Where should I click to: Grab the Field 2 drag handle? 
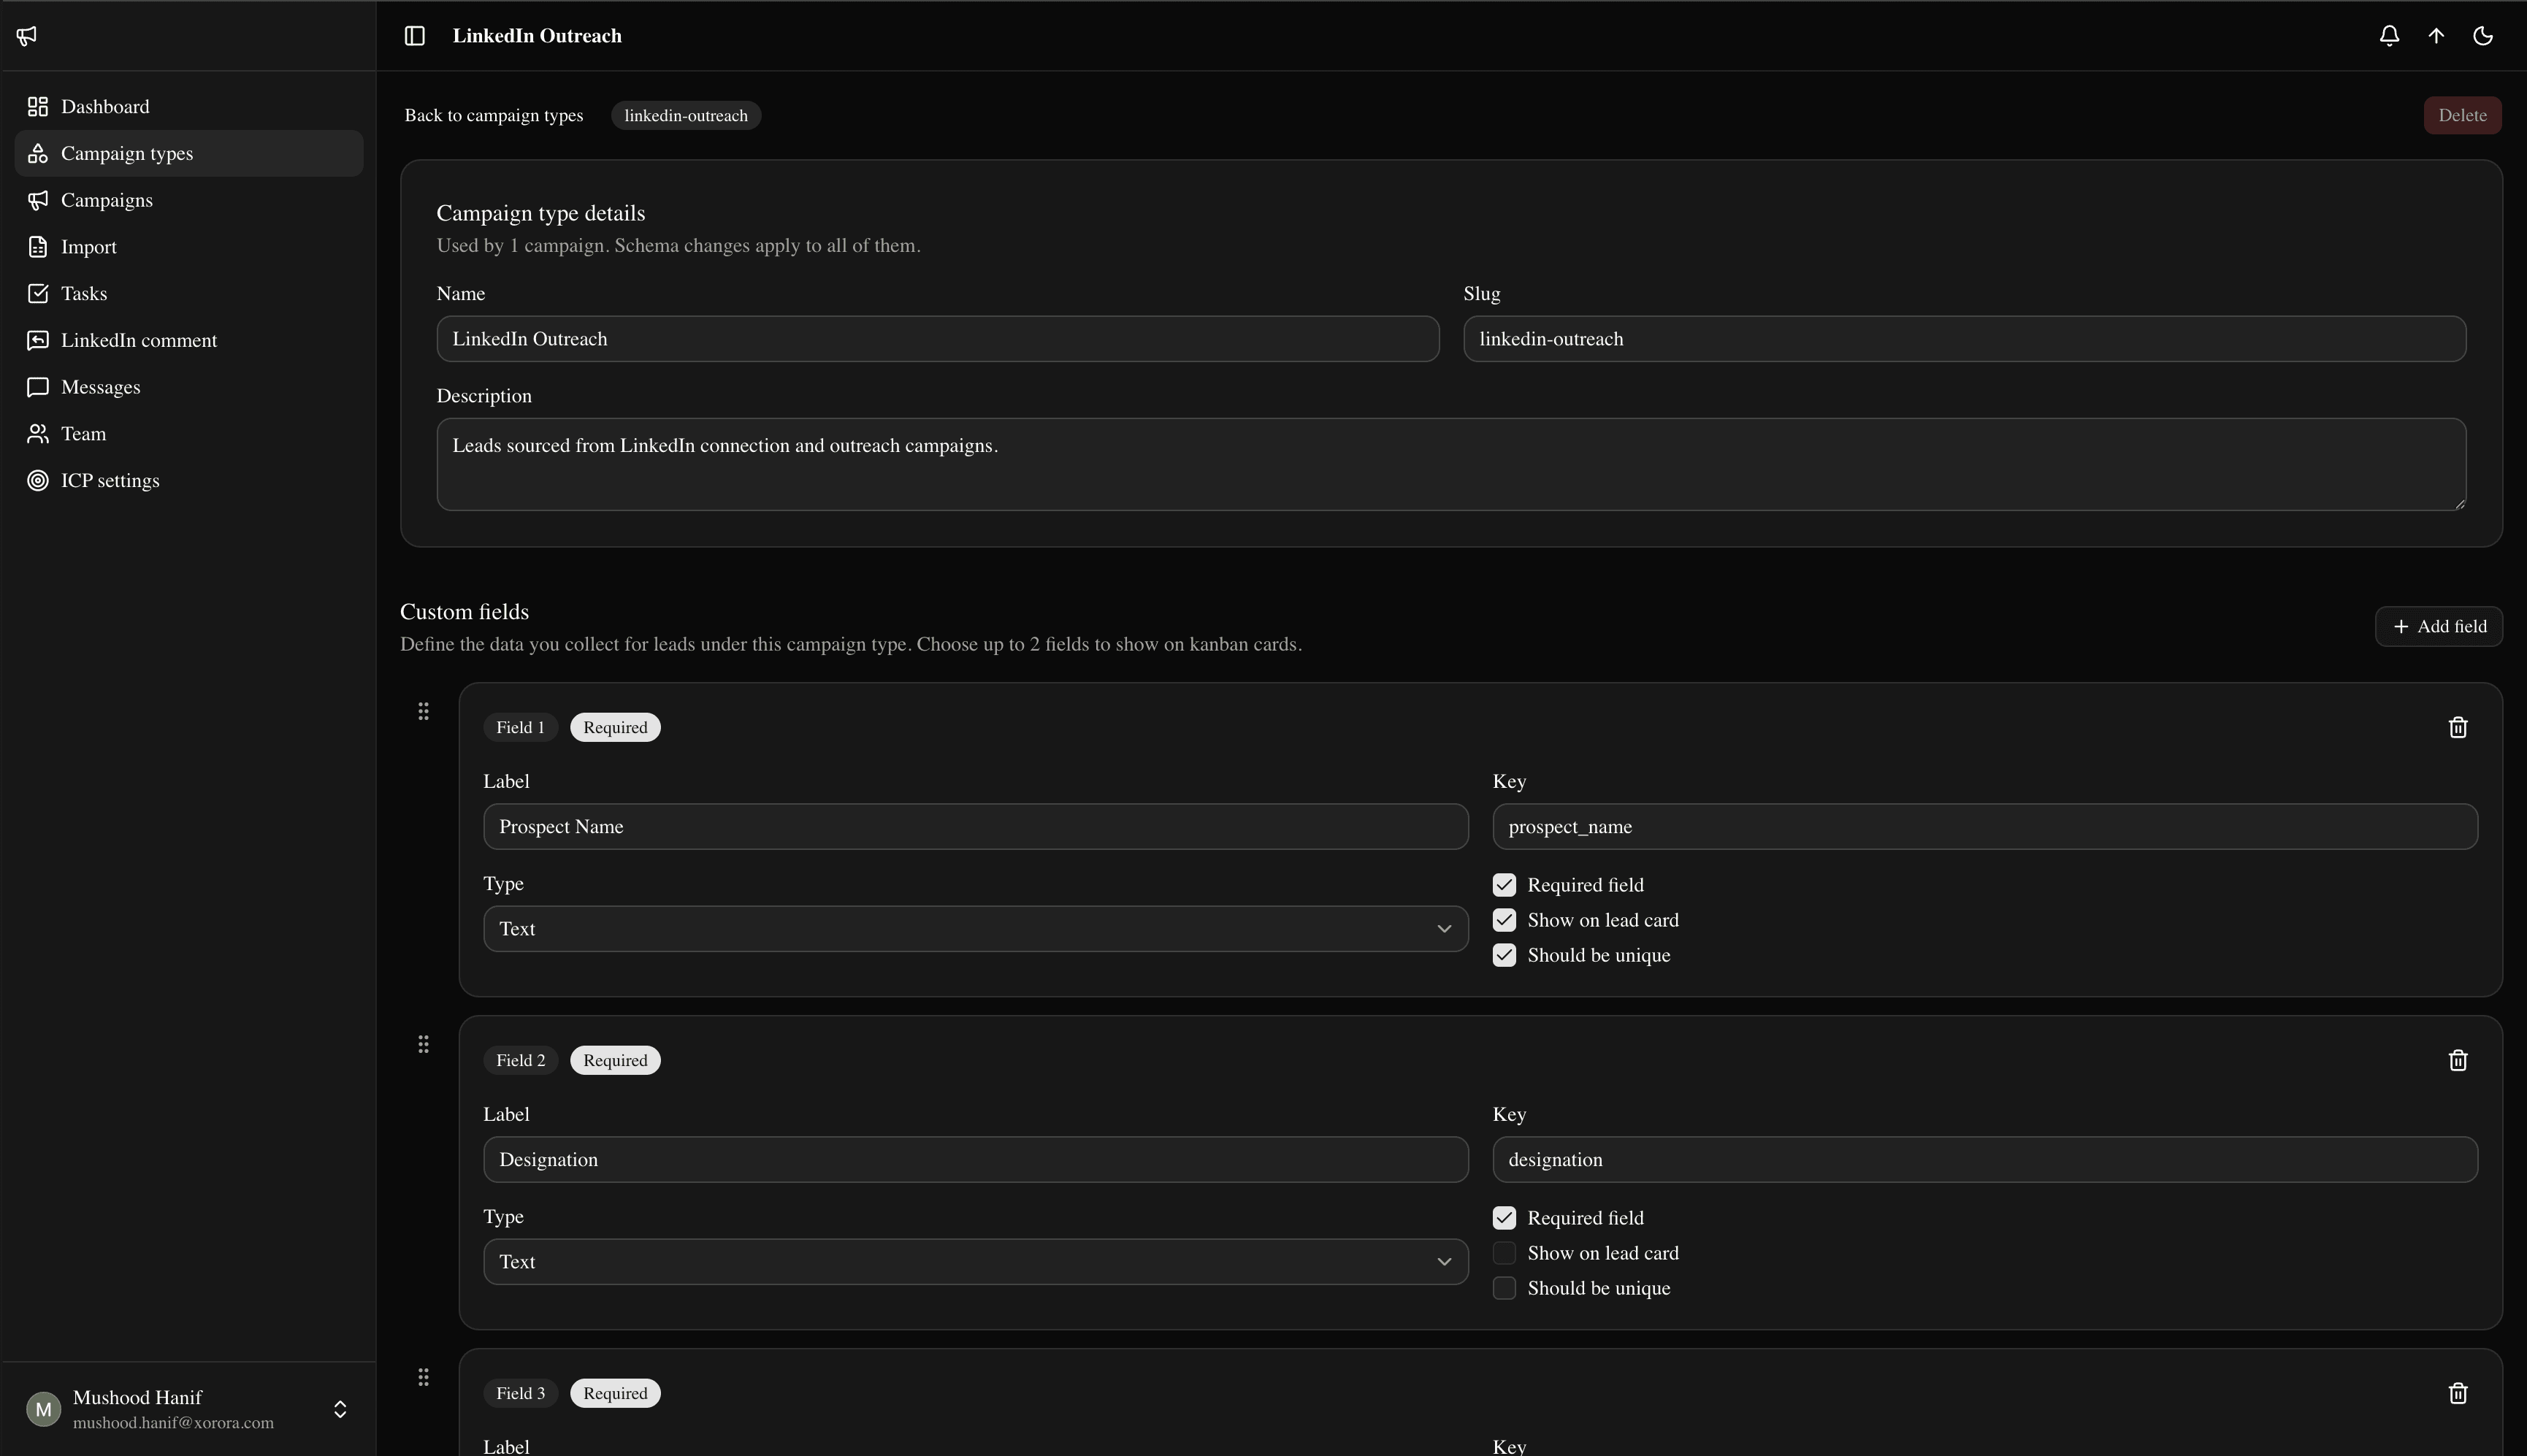tap(423, 1044)
